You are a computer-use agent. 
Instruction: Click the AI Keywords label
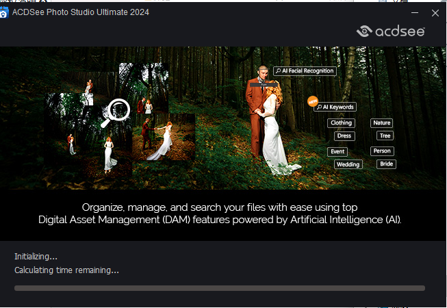click(335, 107)
